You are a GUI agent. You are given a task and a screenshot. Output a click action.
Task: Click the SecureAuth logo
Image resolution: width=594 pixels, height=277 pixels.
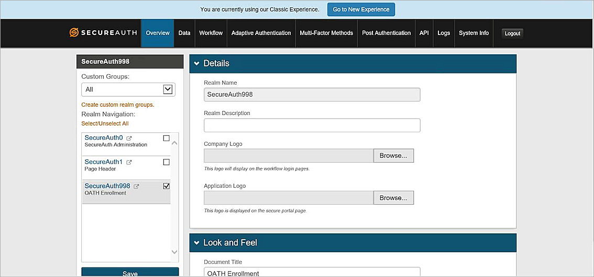pyautogui.click(x=103, y=33)
